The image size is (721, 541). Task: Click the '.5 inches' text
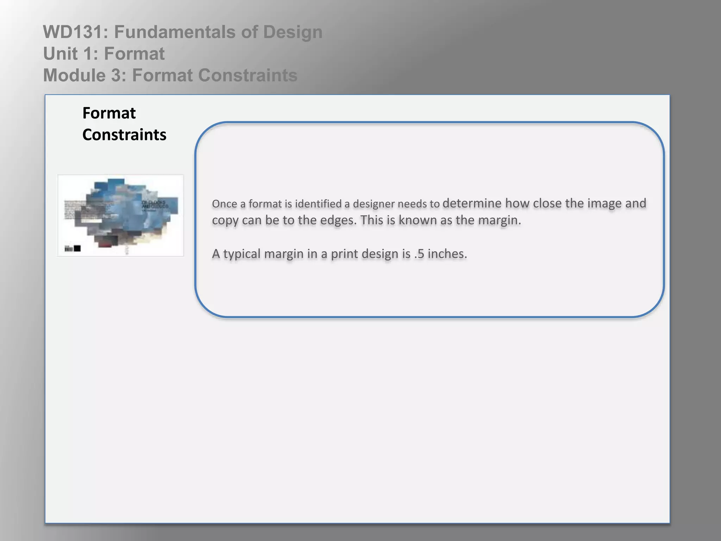click(440, 254)
